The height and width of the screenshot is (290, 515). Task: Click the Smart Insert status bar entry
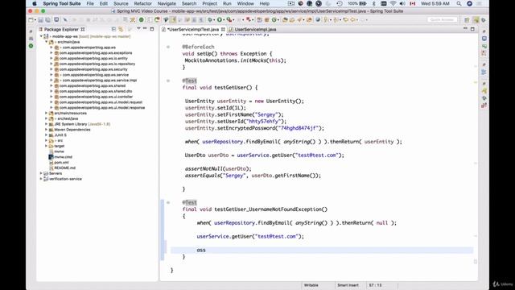pos(348,285)
